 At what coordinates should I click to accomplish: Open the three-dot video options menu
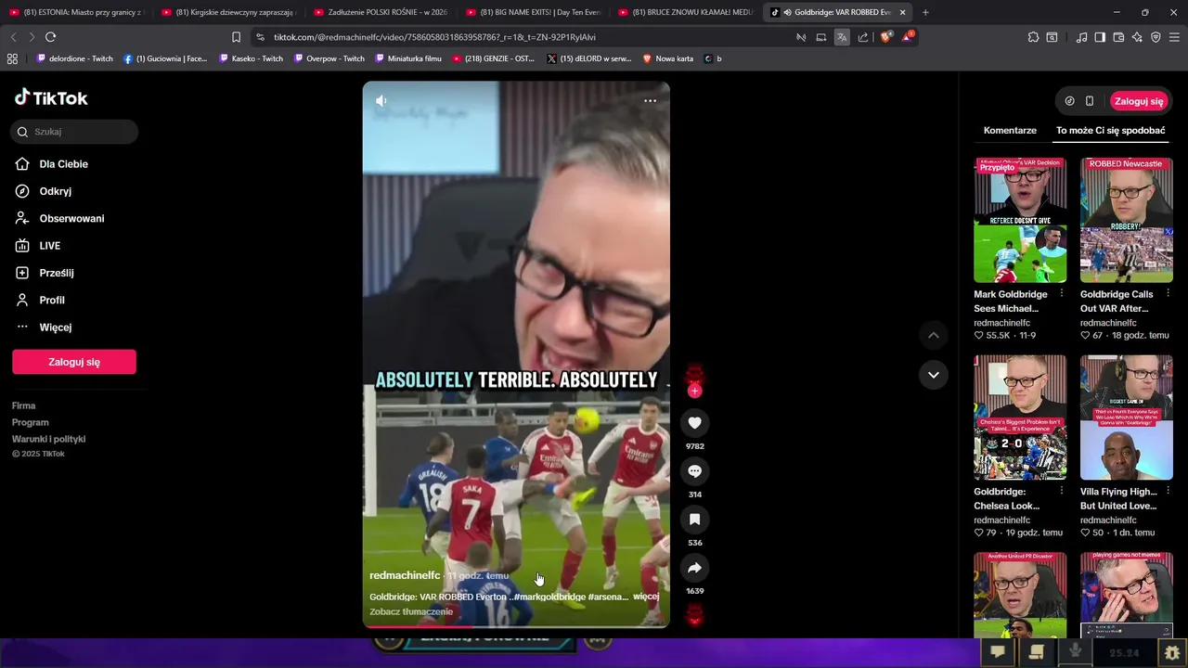[650, 100]
